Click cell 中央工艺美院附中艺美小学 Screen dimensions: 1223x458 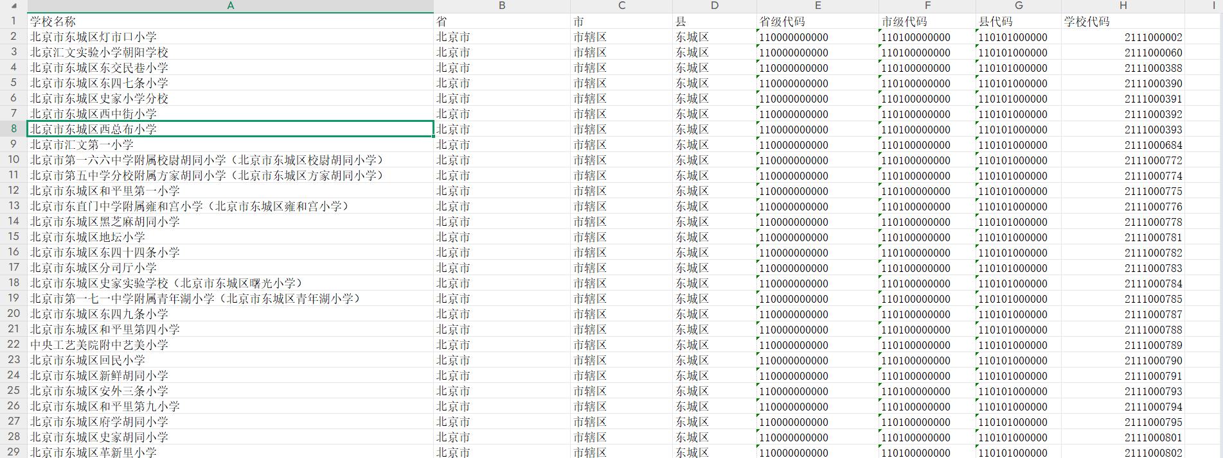click(99, 345)
